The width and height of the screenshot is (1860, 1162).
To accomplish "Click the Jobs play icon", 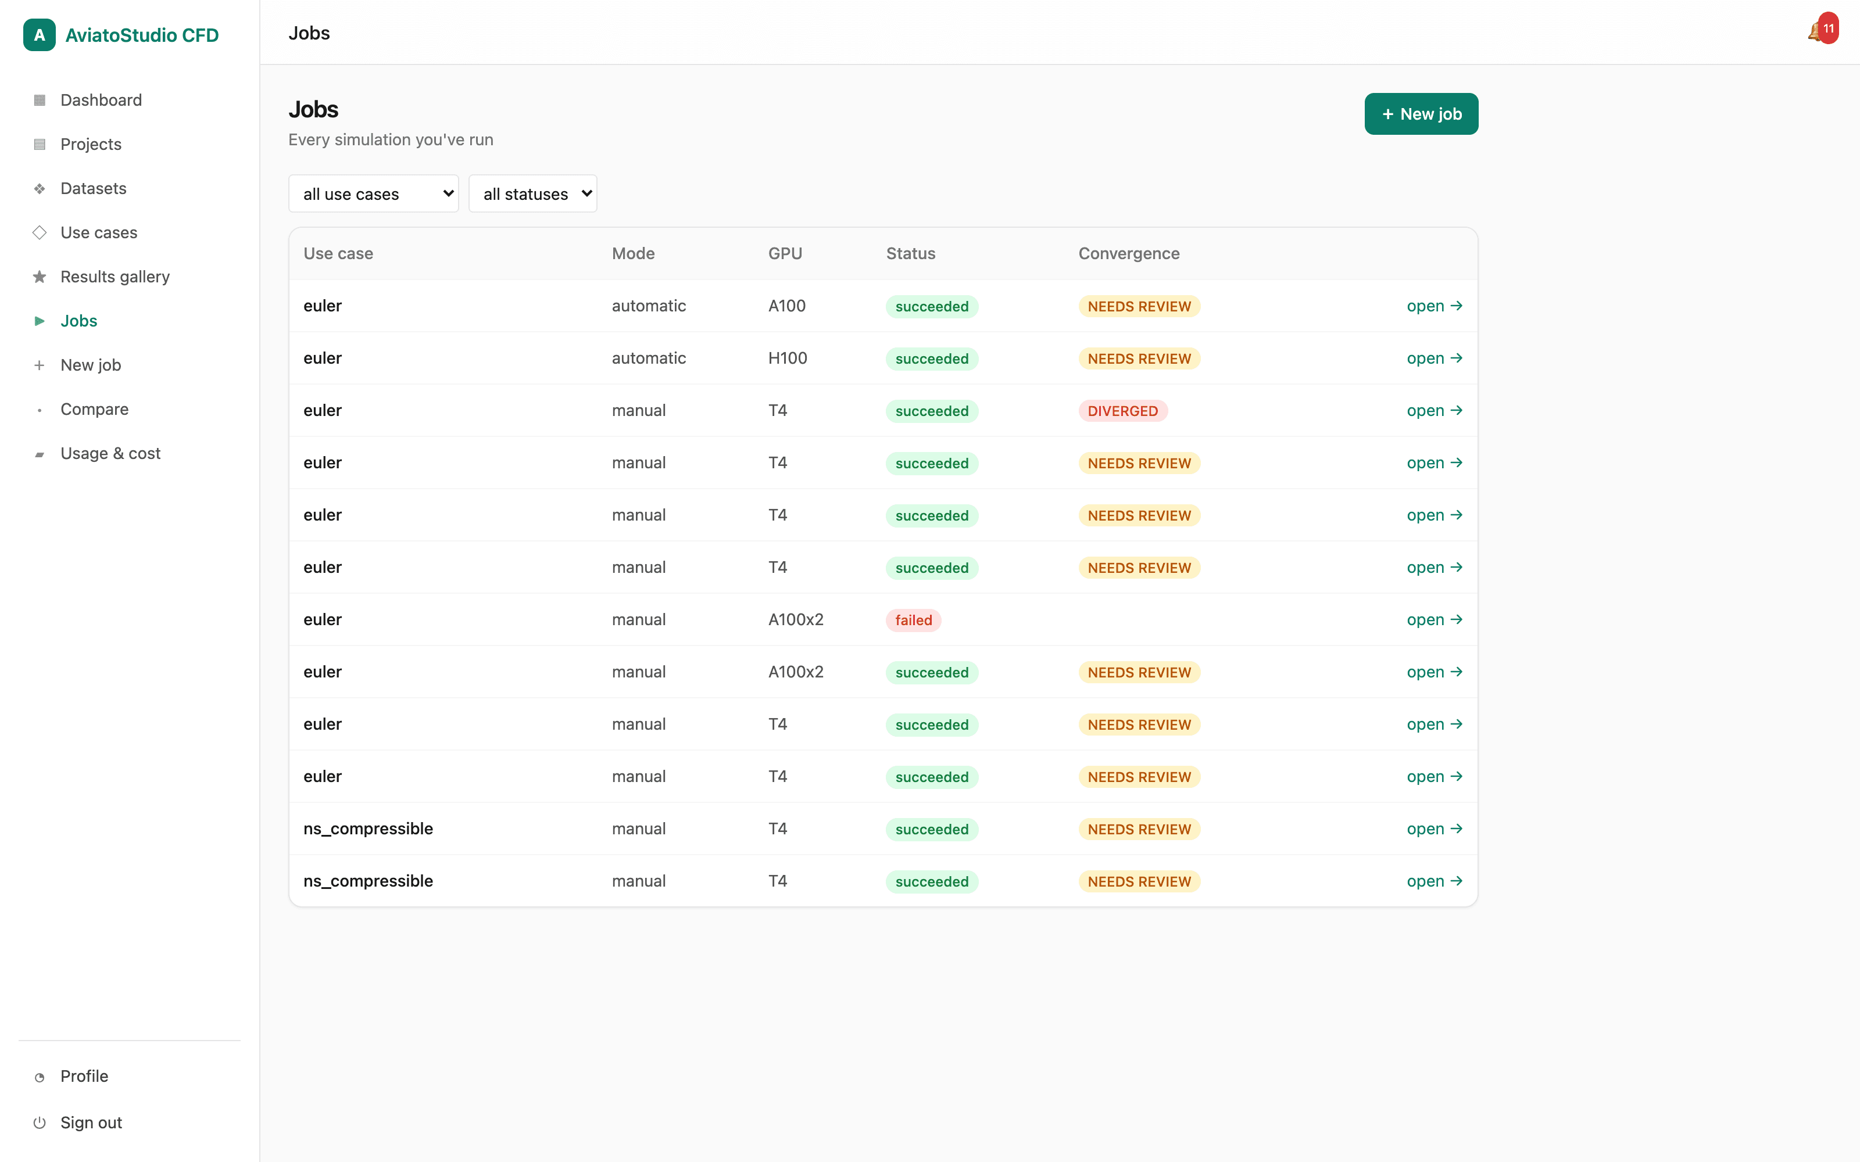I will [x=39, y=321].
